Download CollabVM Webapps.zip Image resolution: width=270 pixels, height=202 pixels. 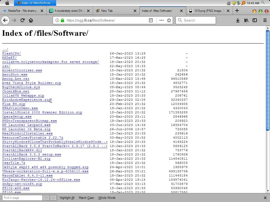(23, 95)
